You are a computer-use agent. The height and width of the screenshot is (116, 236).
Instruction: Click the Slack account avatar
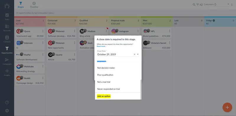tap(82, 43)
